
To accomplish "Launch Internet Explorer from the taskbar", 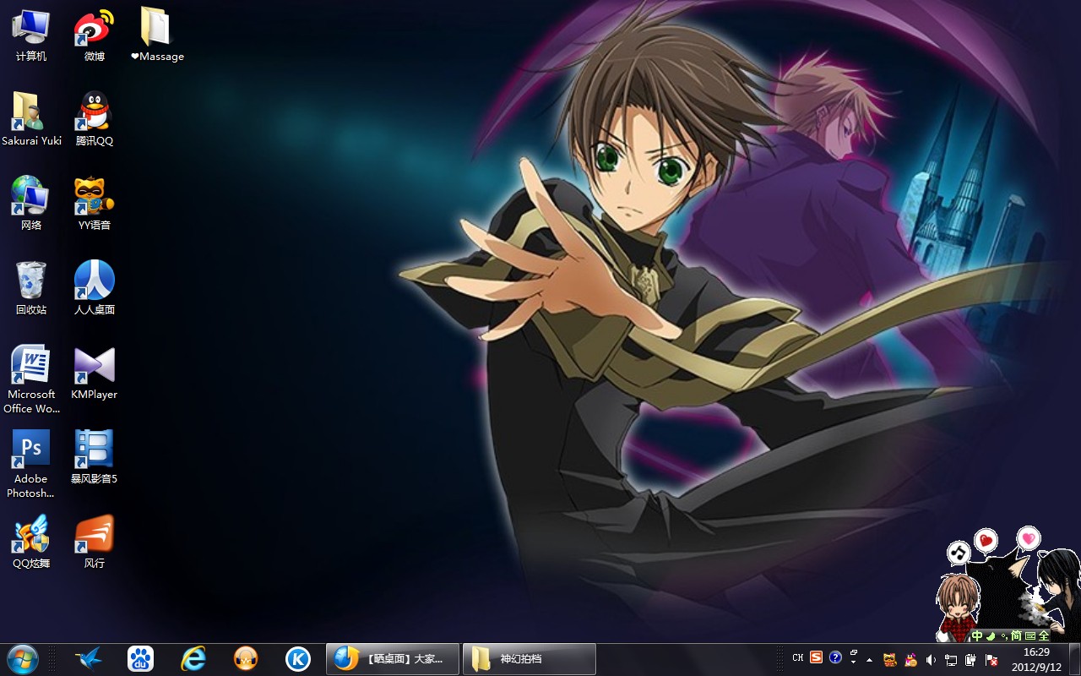I will [x=193, y=658].
